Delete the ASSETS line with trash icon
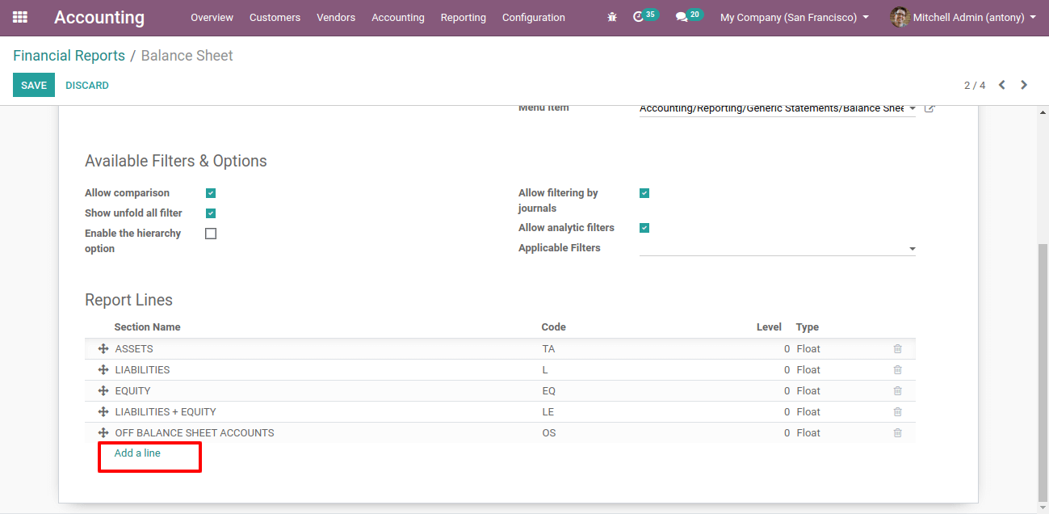The width and height of the screenshot is (1049, 514). coord(897,349)
